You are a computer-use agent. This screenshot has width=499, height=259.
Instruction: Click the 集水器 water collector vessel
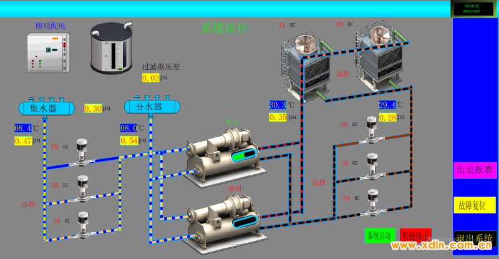[x=44, y=107]
